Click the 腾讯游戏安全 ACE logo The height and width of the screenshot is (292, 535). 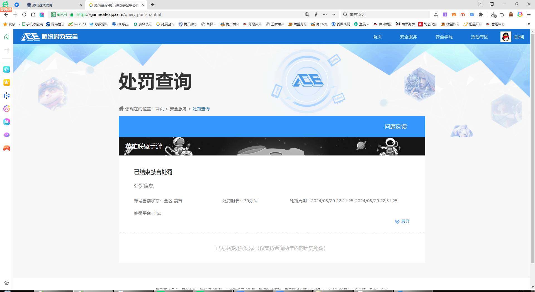click(x=49, y=37)
